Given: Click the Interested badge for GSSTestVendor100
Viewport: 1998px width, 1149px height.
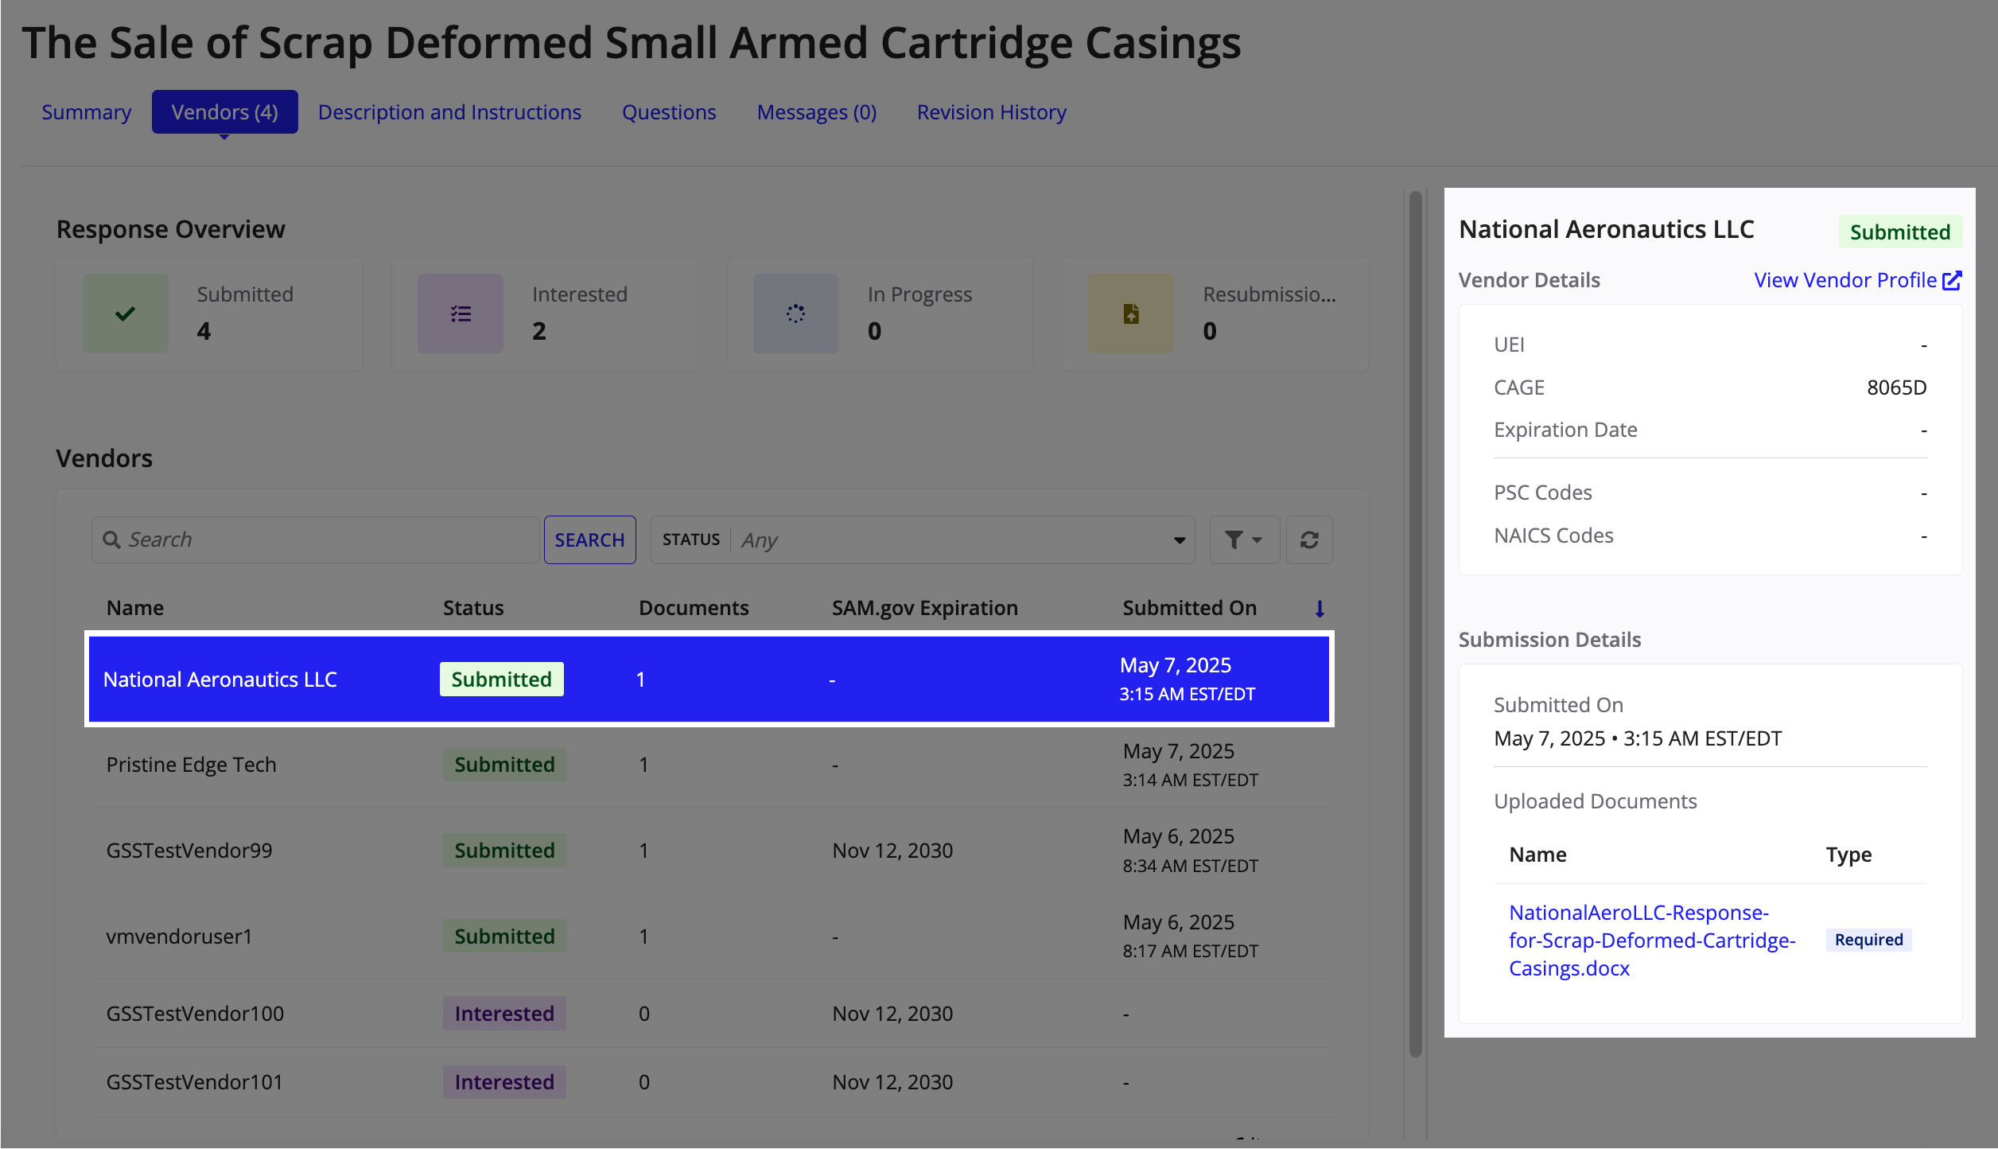Looking at the screenshot, I should point(504,1014).
